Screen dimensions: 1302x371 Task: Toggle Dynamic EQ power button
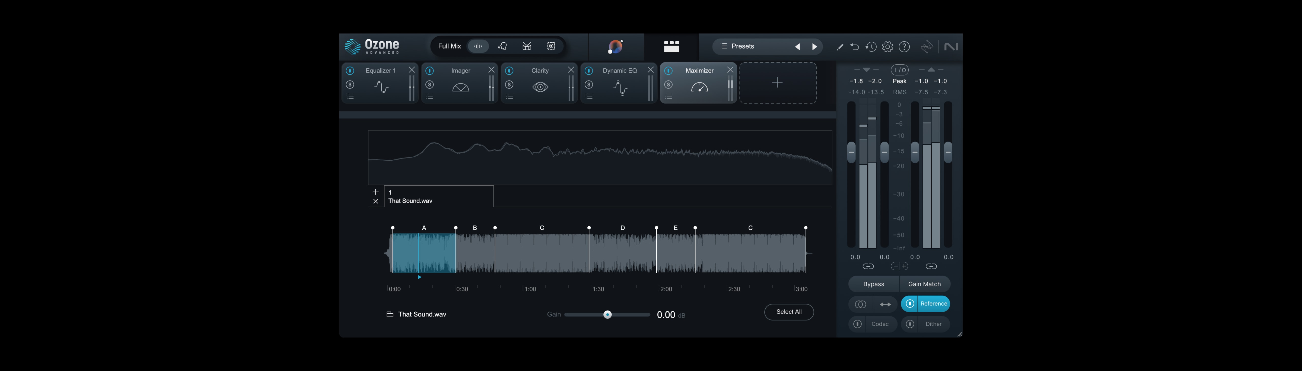[x=589, y=71]
